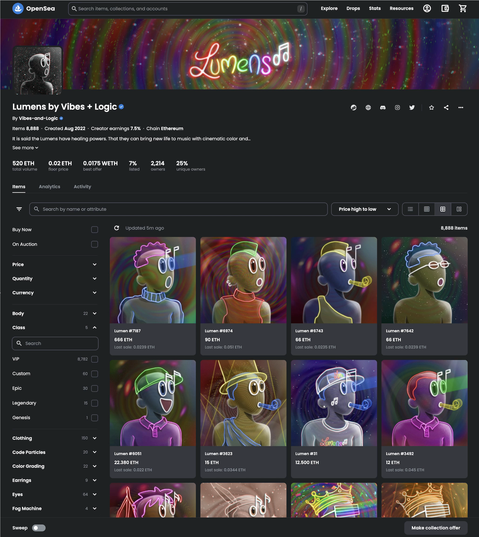Click the global search items field

point(188,9)
